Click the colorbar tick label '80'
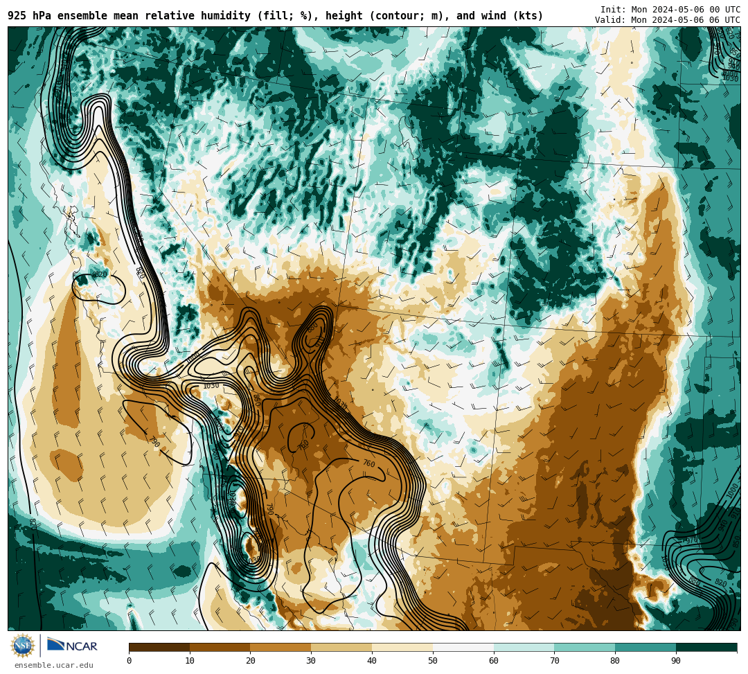This screenshot has height=674, width=748. tap(615, 661)
